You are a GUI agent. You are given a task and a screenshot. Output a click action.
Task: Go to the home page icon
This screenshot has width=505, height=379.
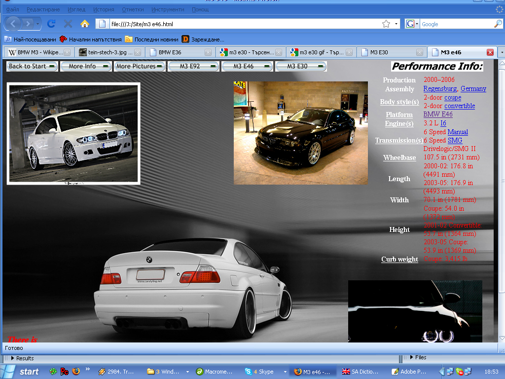point(85,24)
